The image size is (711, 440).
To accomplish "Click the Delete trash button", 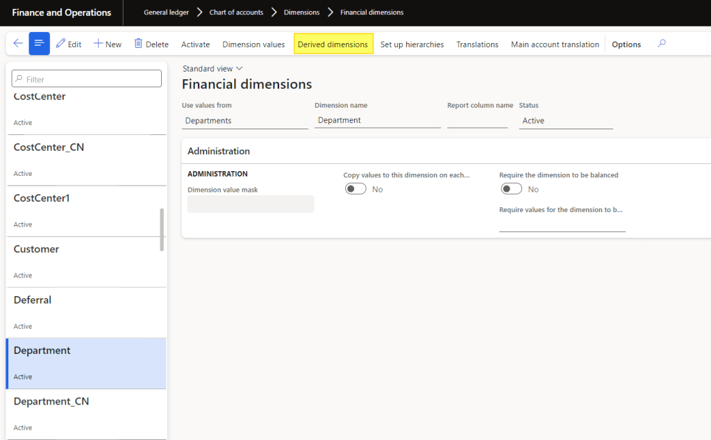I will click(x=151, y=44).
